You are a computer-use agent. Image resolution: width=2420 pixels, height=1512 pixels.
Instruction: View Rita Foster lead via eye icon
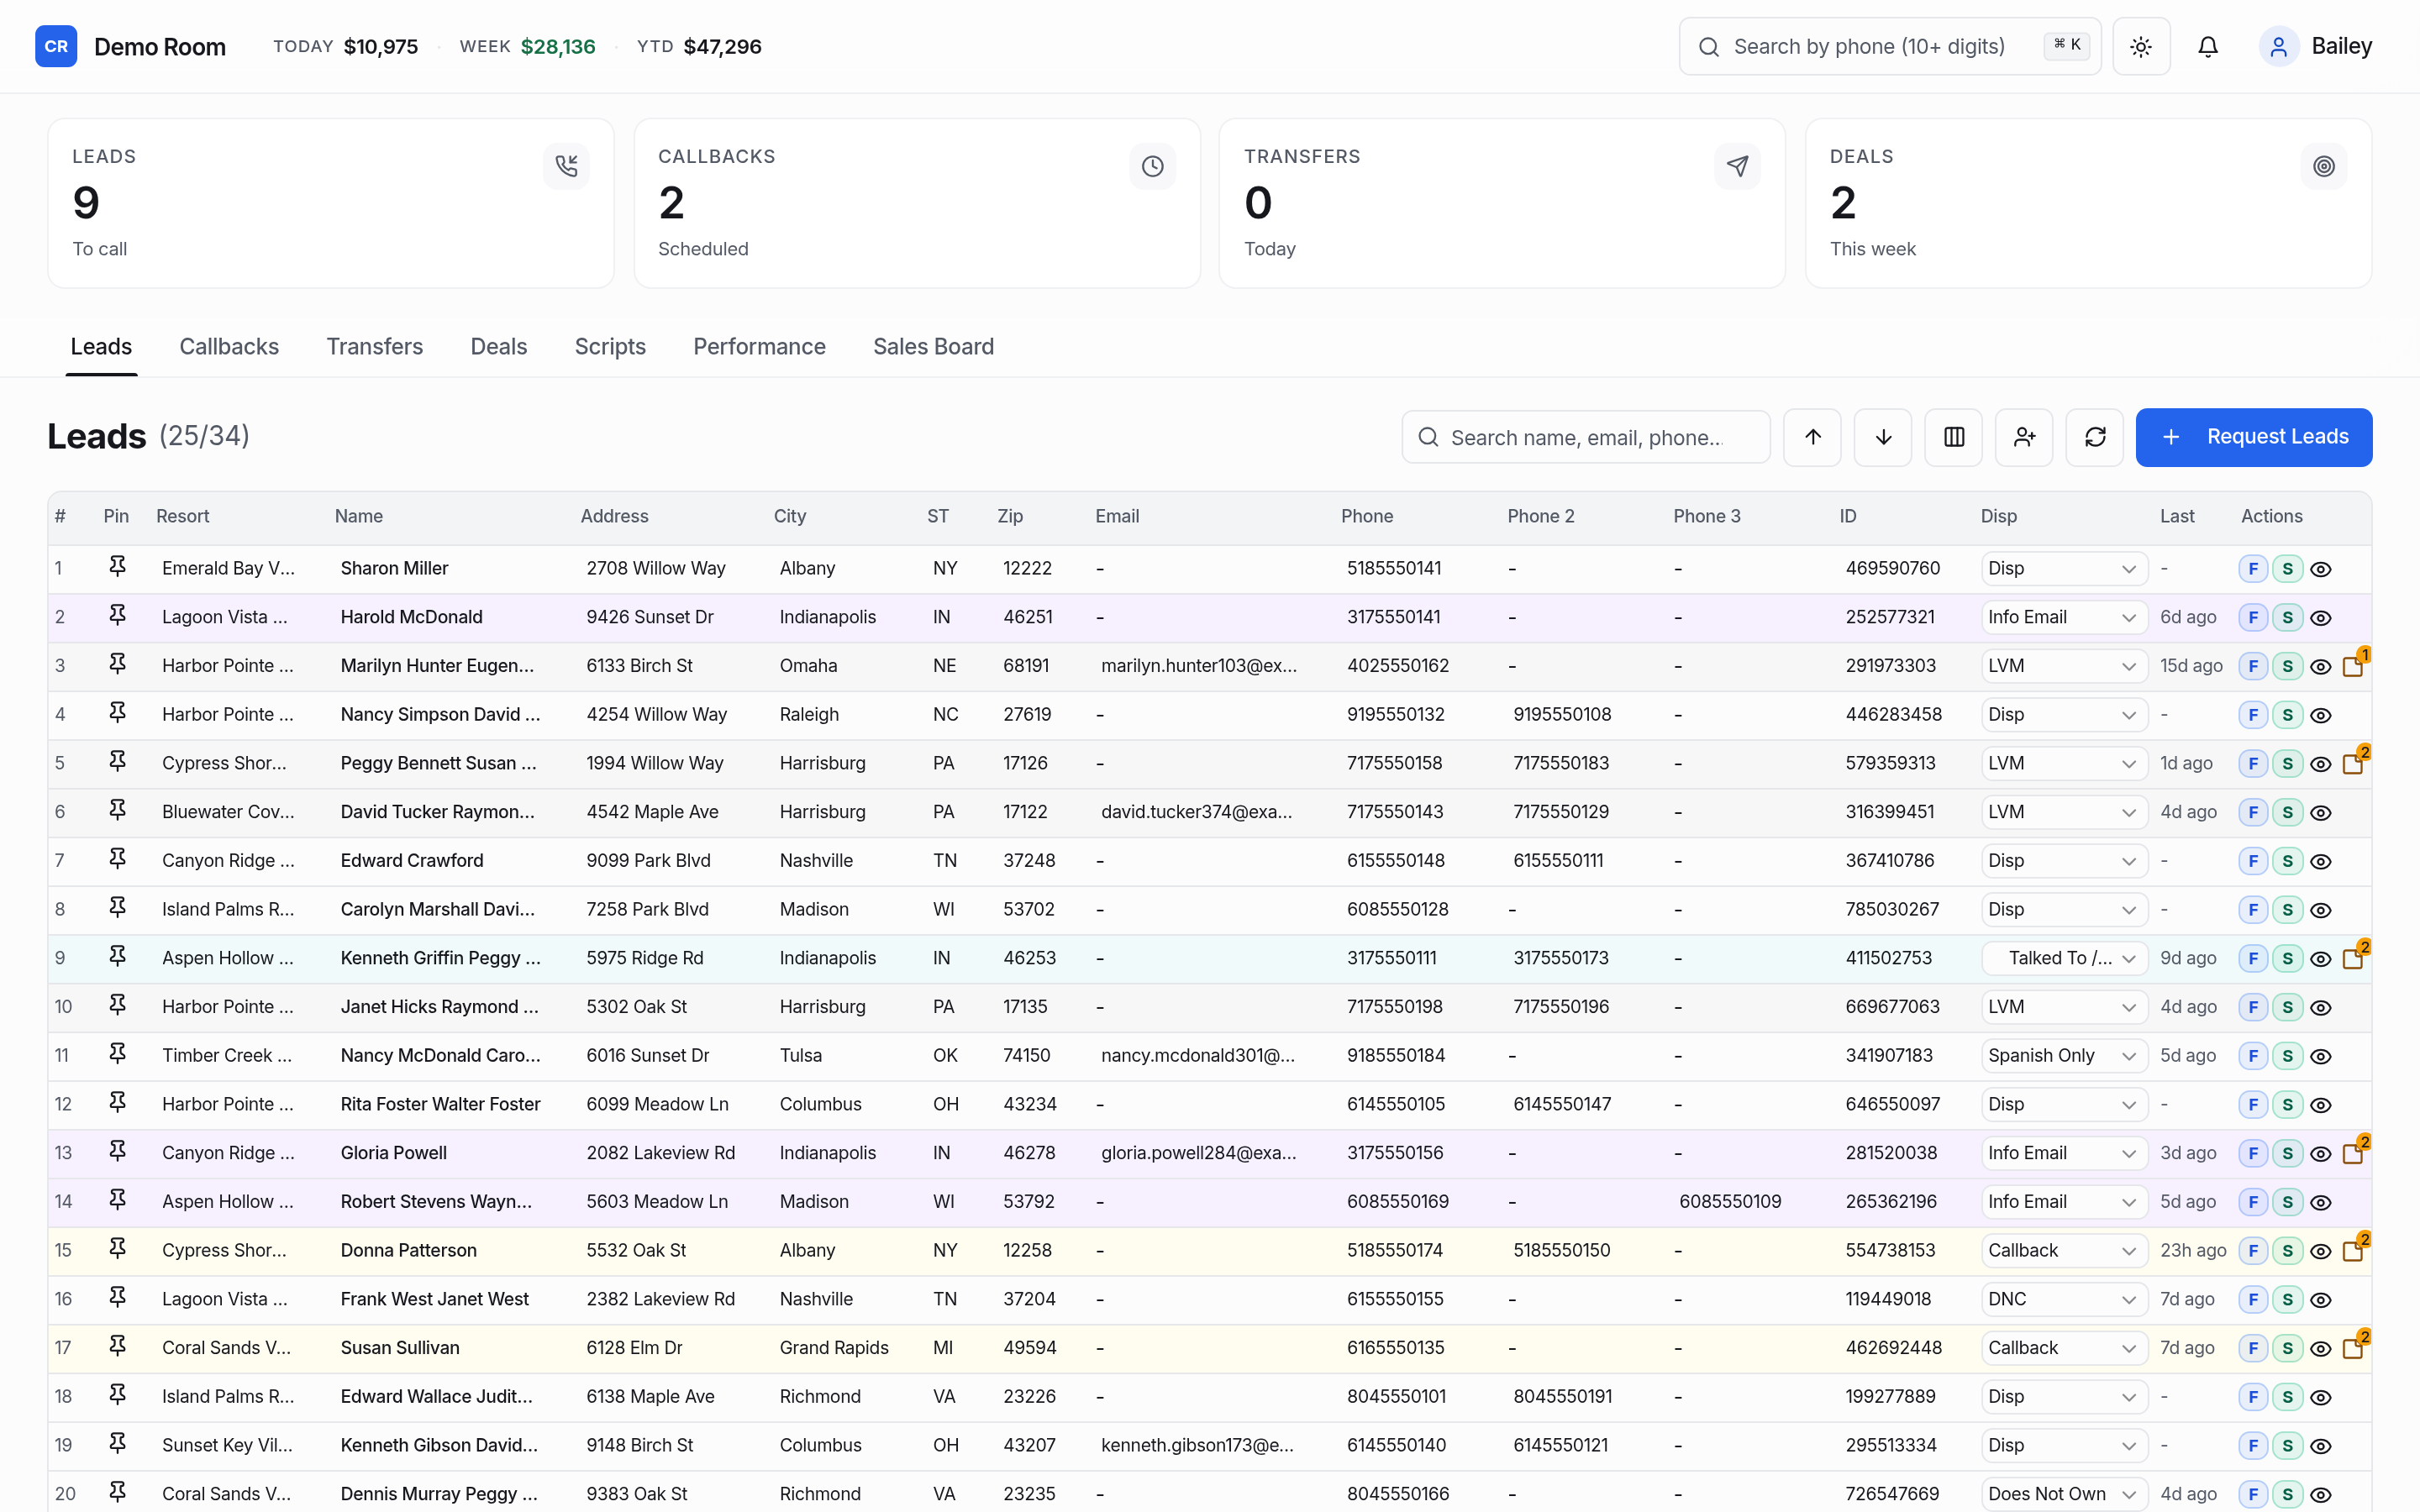[x=2321, y=1105]
